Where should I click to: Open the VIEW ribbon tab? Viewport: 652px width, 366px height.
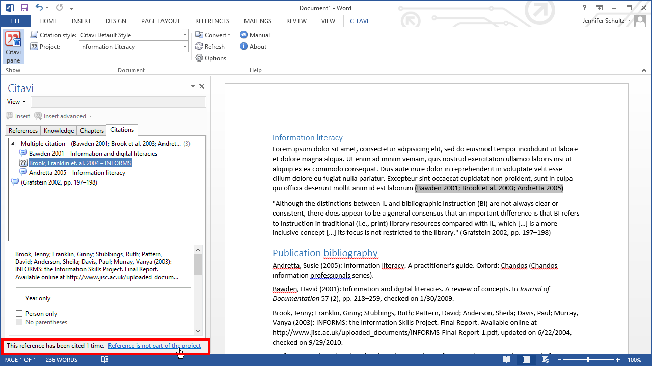click(x=328, y=21)
